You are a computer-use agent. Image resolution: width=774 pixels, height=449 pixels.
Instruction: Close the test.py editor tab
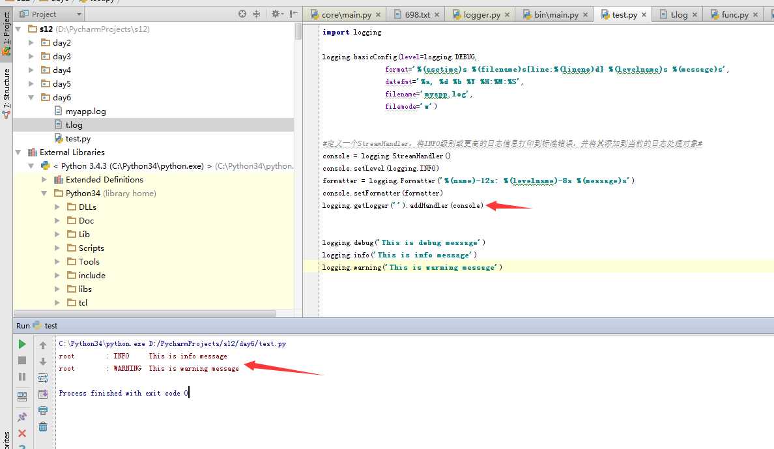644,15
